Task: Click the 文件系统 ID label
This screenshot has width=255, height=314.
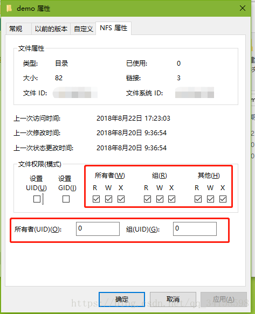Action: point(144,93)
